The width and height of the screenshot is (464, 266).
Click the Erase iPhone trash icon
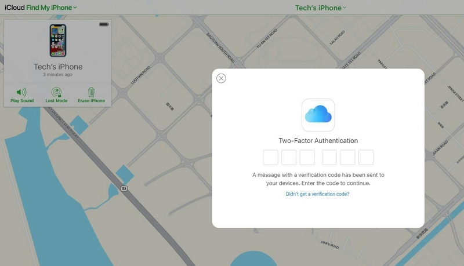(x=91, y=92)
